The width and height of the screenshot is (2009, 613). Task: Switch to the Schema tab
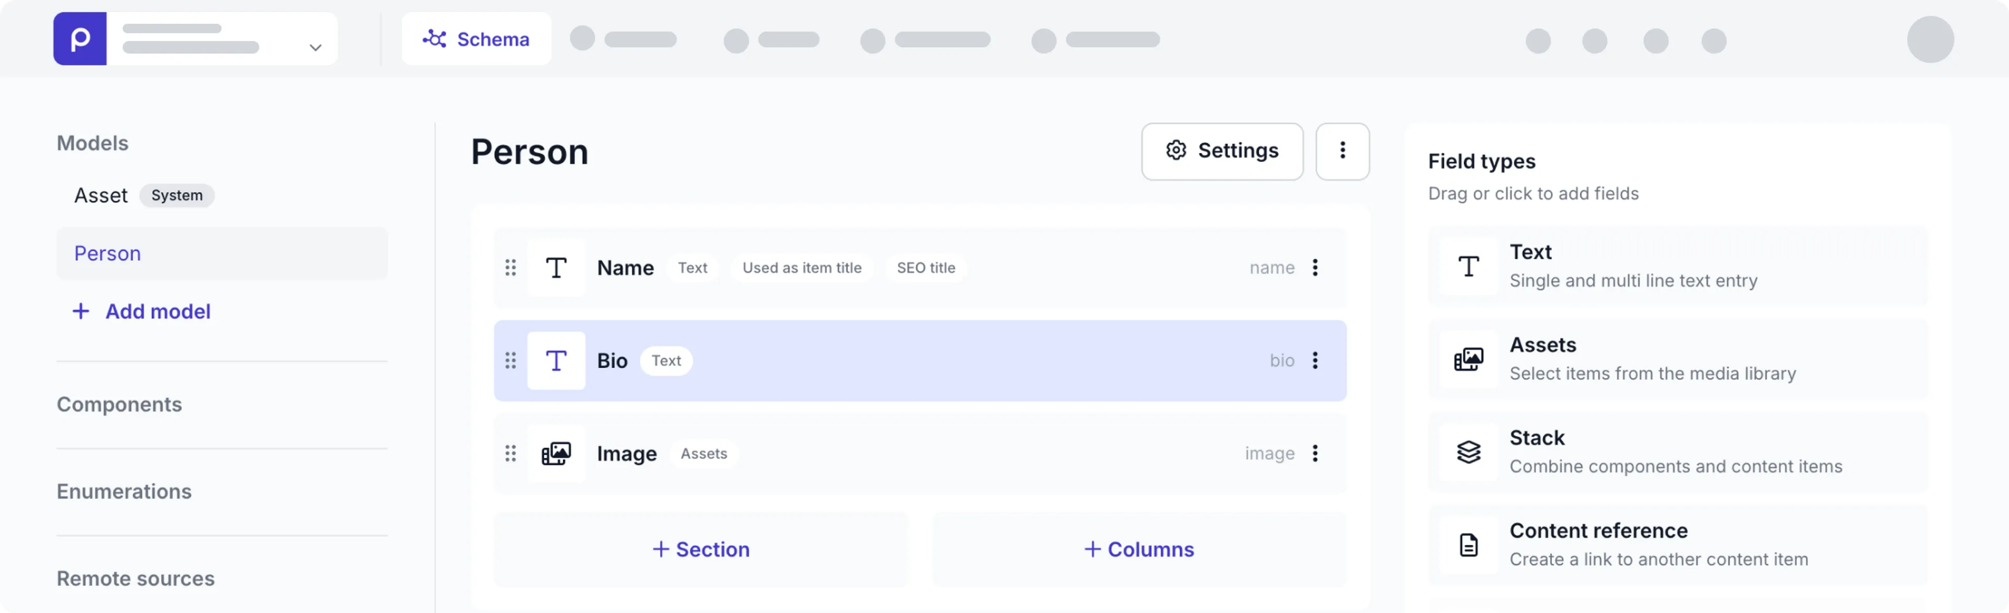477,39
